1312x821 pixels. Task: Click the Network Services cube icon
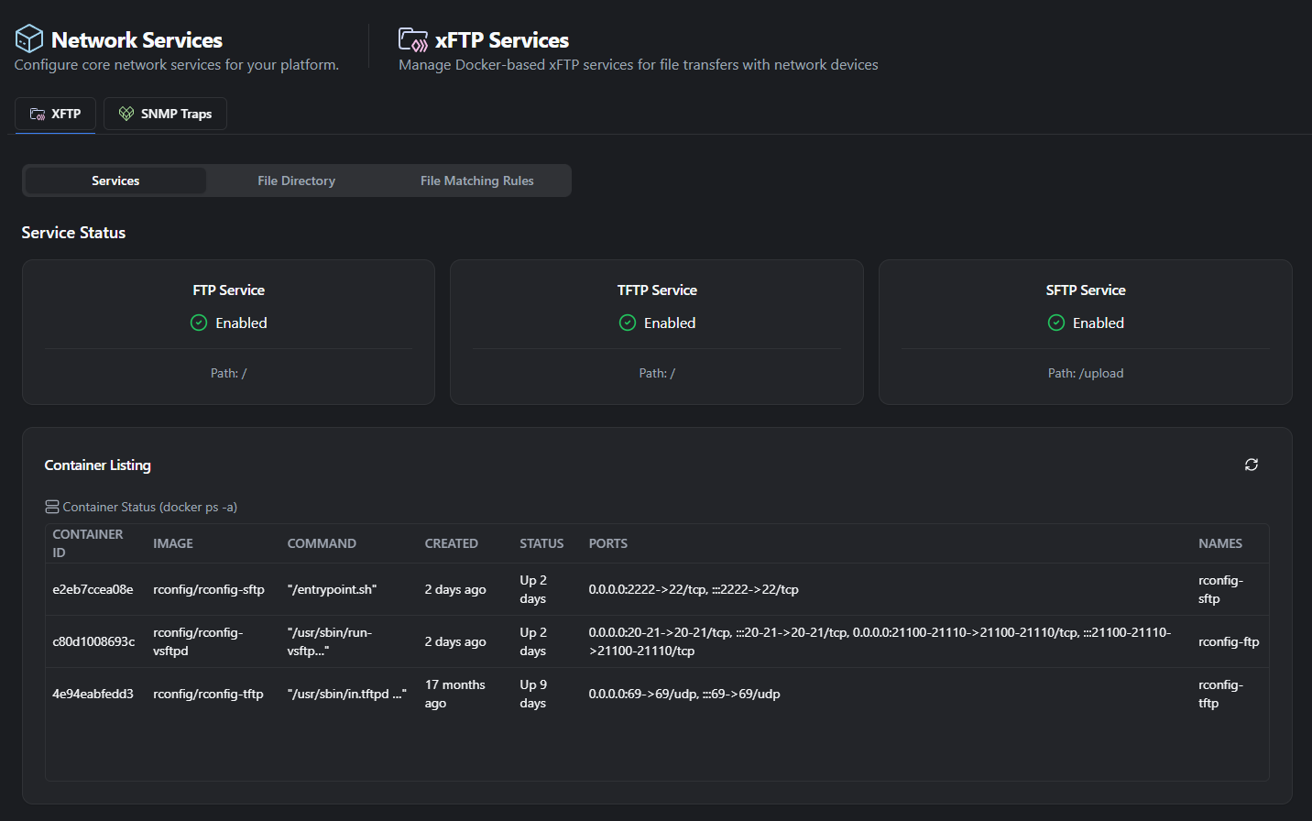point(27,38)
